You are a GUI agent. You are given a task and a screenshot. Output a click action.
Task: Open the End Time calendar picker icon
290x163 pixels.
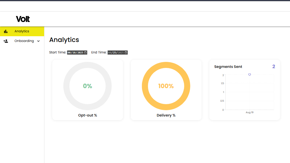126,53
